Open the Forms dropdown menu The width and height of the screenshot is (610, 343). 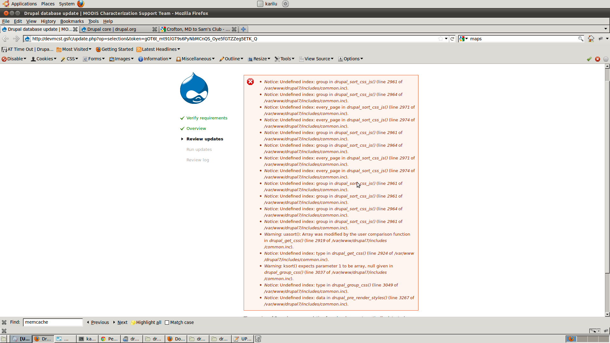tap(94, 59)
